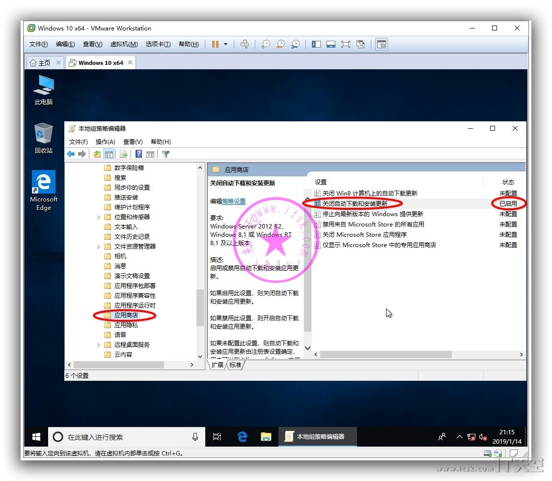Switch to the 标准 view tab
Image resolution: width=552 pixels, height=481 pixels.
point(235,365)
